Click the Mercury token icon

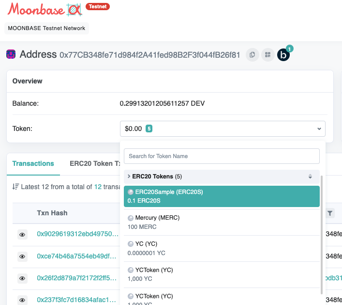coord(131,218)
